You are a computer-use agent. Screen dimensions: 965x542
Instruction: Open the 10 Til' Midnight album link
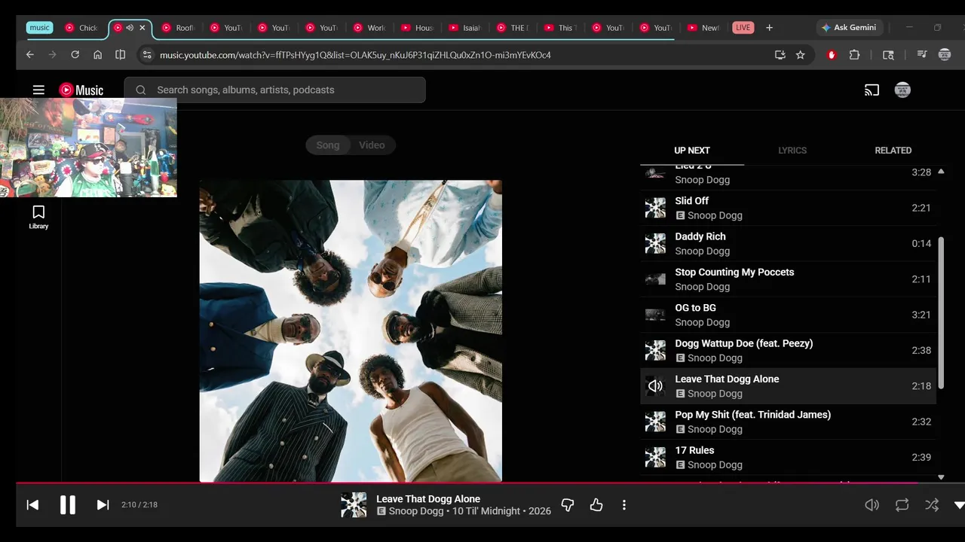pyautogui.click(x=486, y=511)
